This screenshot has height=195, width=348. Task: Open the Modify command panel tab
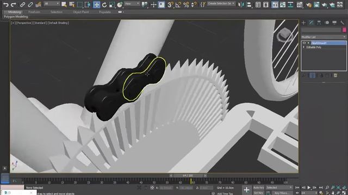[x=312, y=23]
